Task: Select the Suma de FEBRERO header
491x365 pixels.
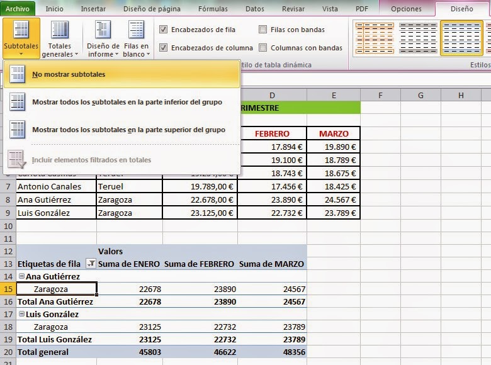Action: [199, 264]
